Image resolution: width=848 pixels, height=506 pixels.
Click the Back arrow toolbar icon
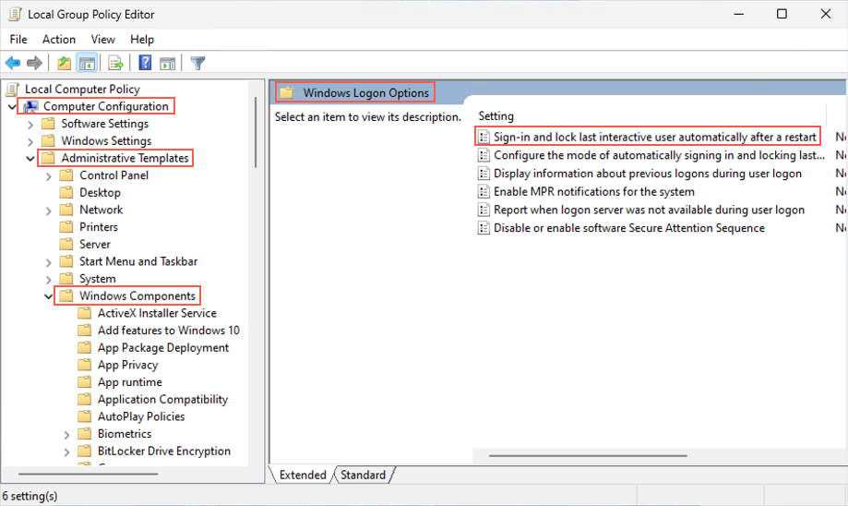tap(13, 64)
